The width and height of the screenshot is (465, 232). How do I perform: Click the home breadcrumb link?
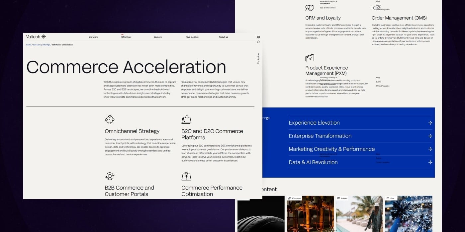[x=29, y=45]
